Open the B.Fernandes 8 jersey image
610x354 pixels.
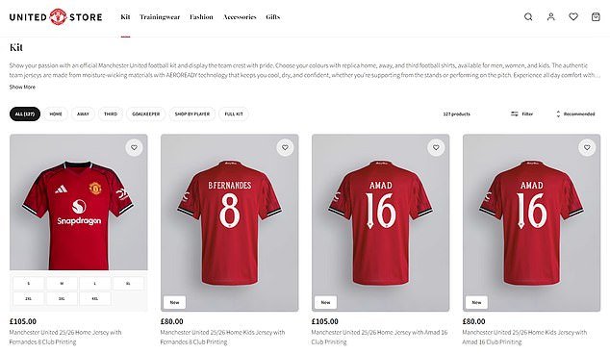pos(230,222)
